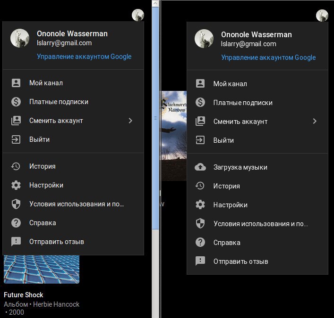Open "Настройки" in the right menu
This screenshot has width=334, height=318.
257,205
